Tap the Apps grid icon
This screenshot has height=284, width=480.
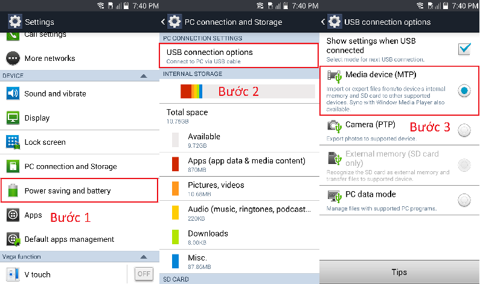pos(13,215)
